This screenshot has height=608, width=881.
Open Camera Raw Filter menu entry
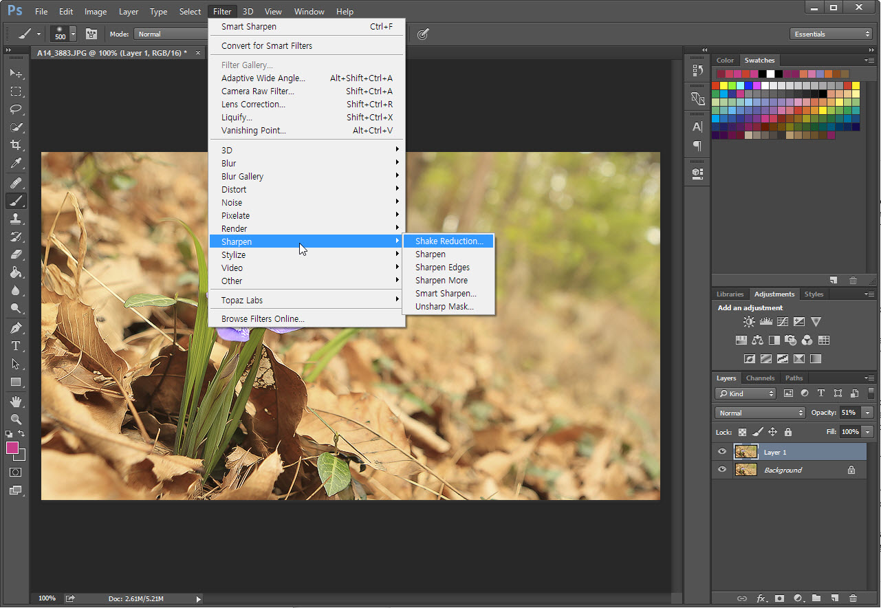point(307,91)
